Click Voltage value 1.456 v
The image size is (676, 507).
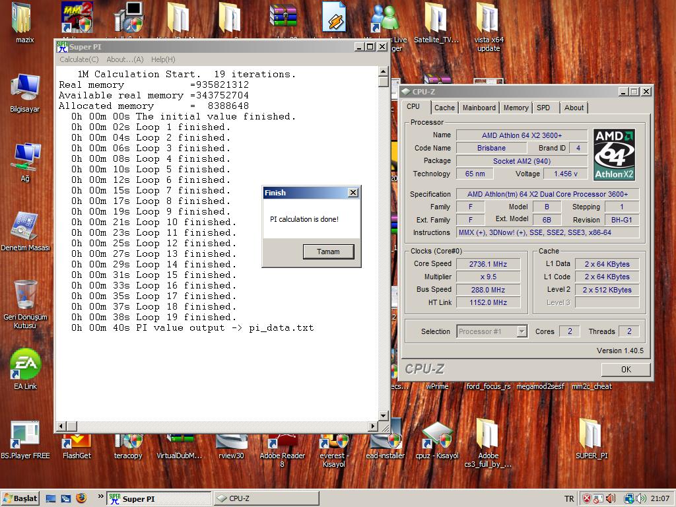pos(566,174)
